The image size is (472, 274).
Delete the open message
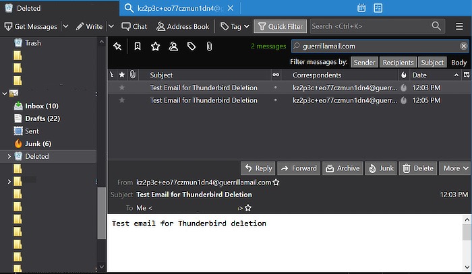(x=418, y=168)
